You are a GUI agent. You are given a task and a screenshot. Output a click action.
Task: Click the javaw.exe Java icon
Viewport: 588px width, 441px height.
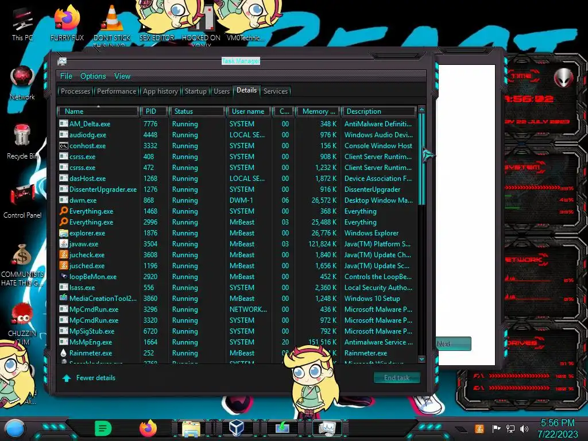[63, 243]
